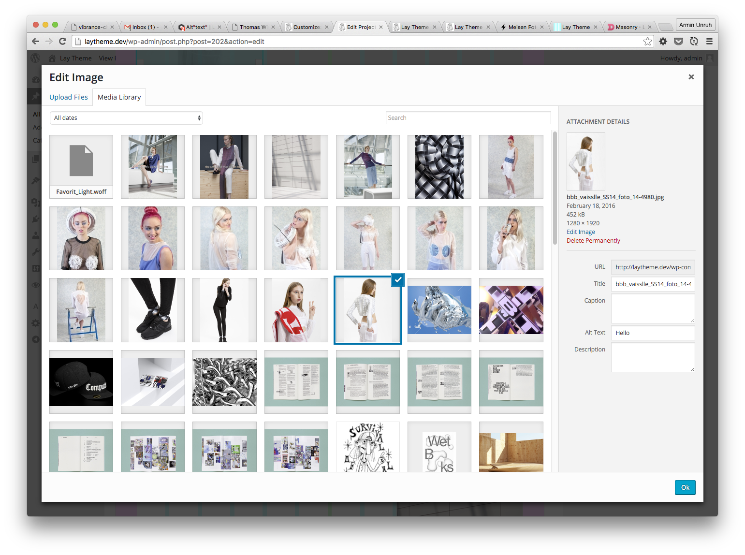Click the Delete Permanently link
This screenshot has width=745, height=555.
pyautogui.click(x=593, y=240)
